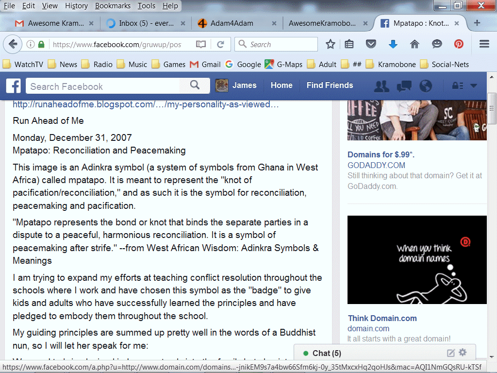Open the Edit menu
The width and height of the screenshot is (497, 373).
coord(29,6)
